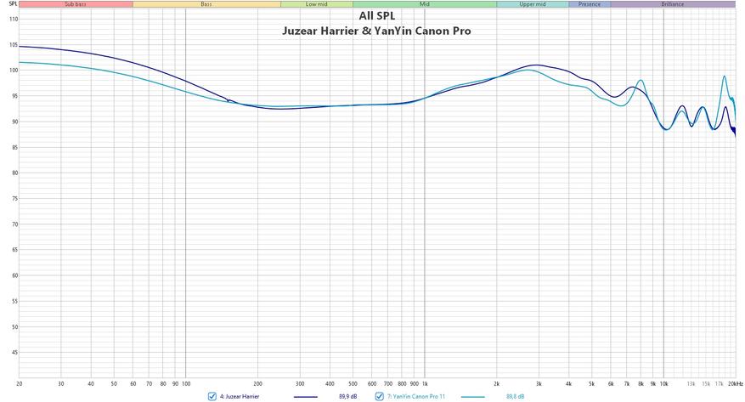
Task: Click the Bass band label
Action: point(206,4)
